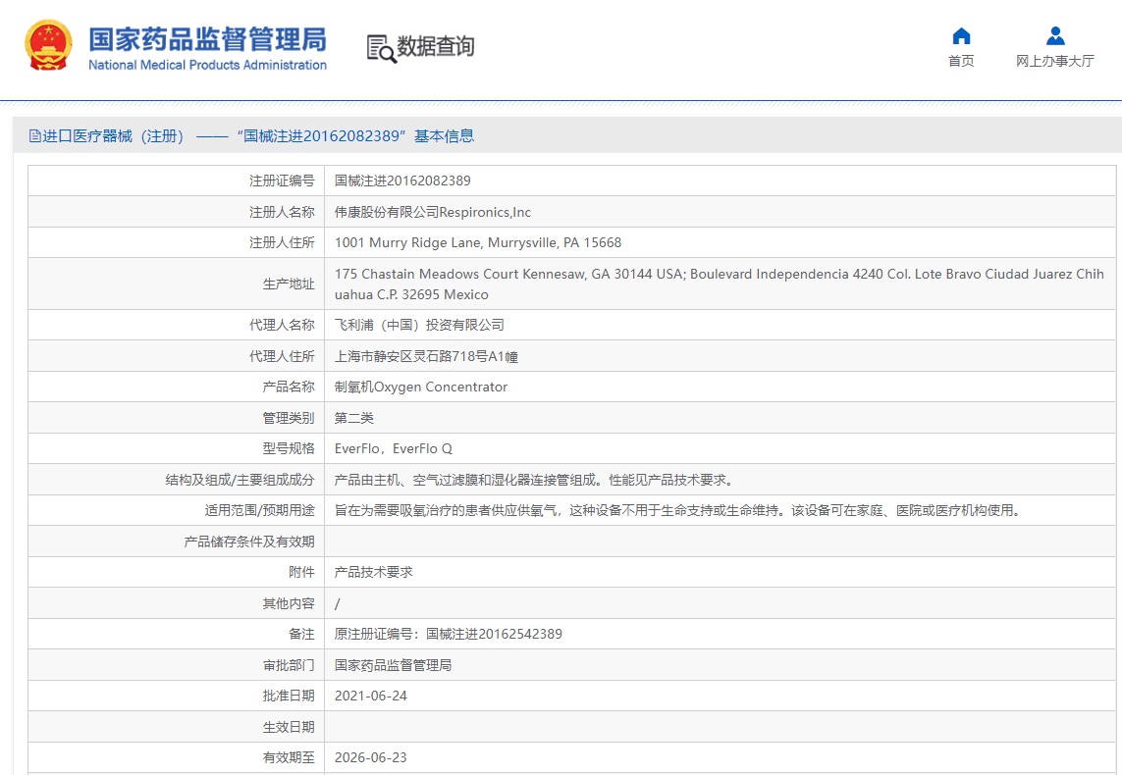Click the 首页 house icon
Image resolution: width=1122 pixels, height=775 pixels.
coord(961,36)
